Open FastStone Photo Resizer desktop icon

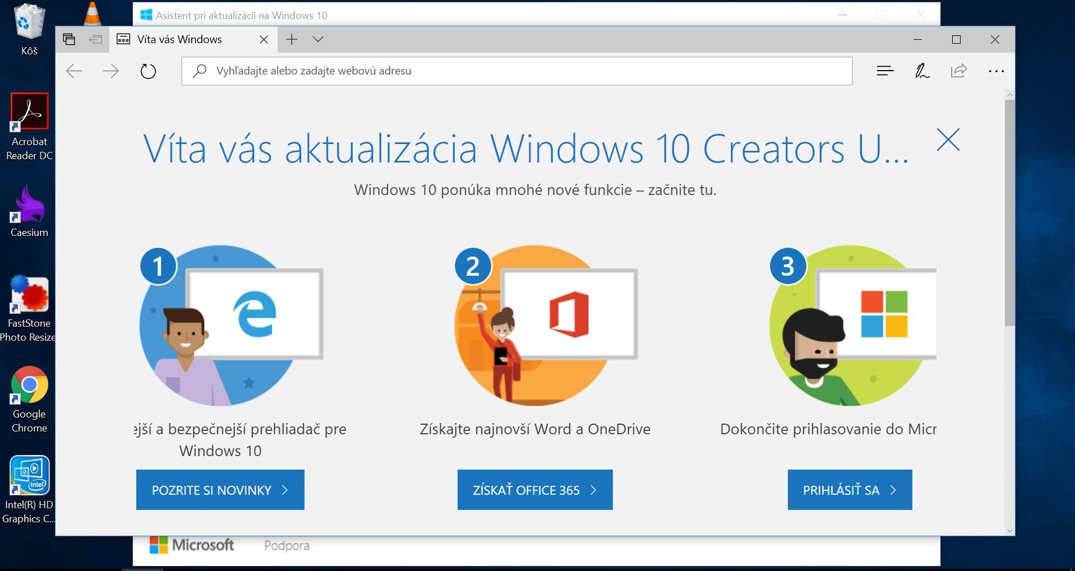(28, 309)
